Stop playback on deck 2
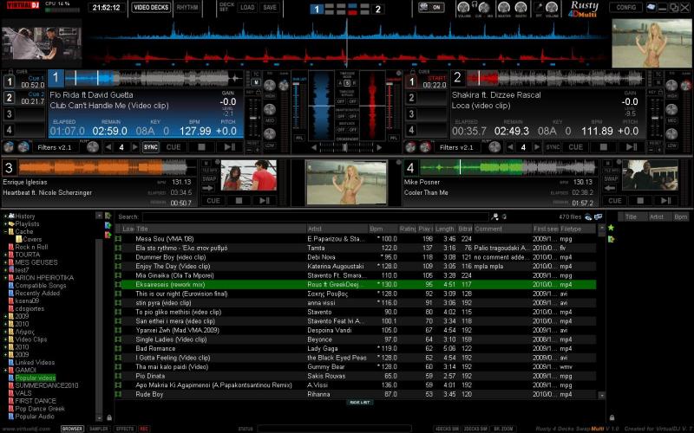The image size is (694, 433). point(603,147)
